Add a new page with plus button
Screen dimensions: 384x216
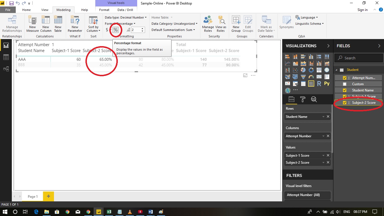pyautogui.click(x=48, y=196)
